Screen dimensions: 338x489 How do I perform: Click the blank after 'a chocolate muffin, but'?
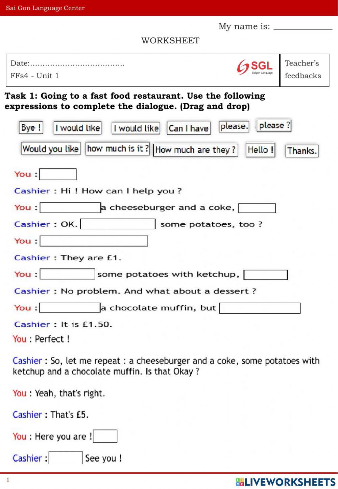[260, 308]
